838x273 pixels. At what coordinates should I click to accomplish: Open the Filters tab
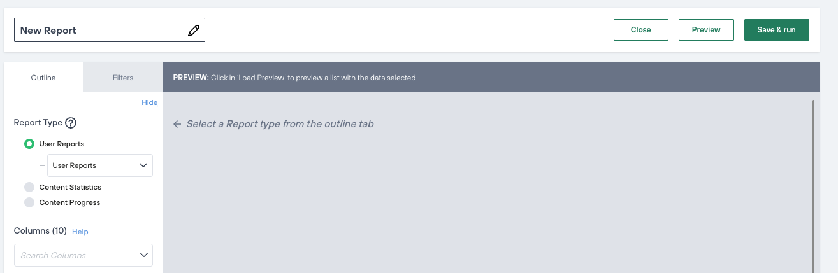123,78
